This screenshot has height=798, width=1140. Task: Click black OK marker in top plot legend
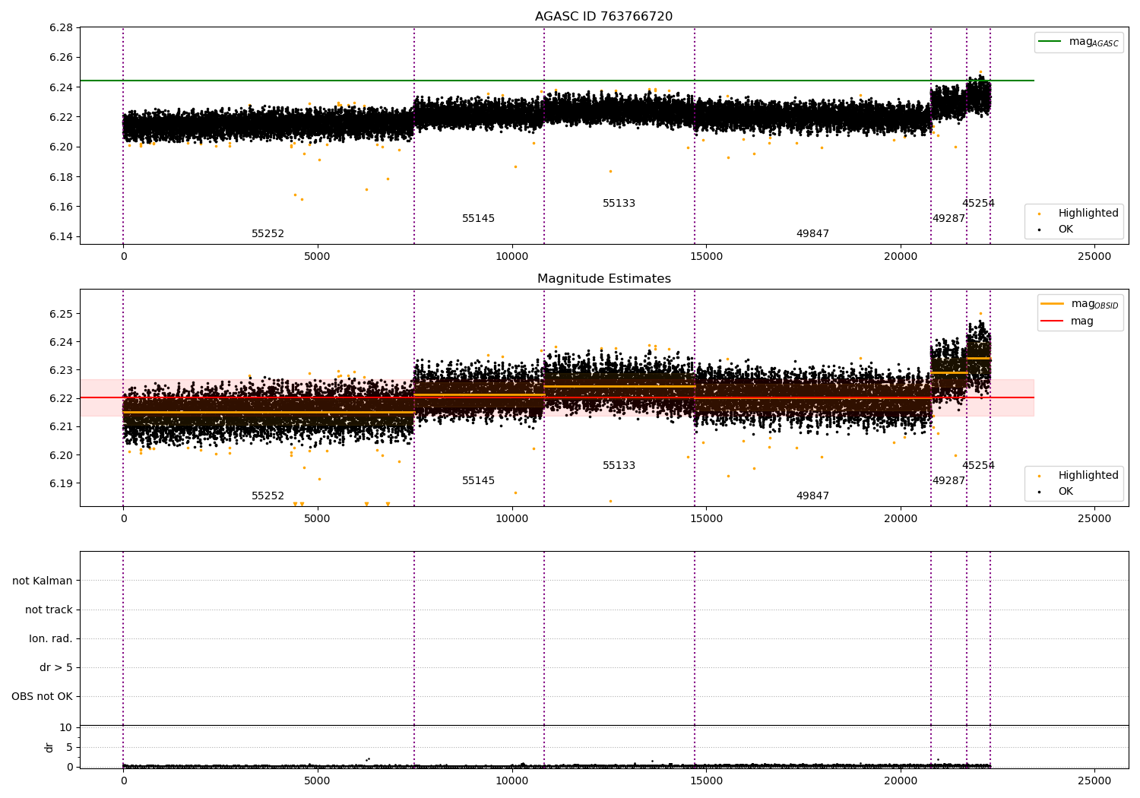tap(1039, 230)
